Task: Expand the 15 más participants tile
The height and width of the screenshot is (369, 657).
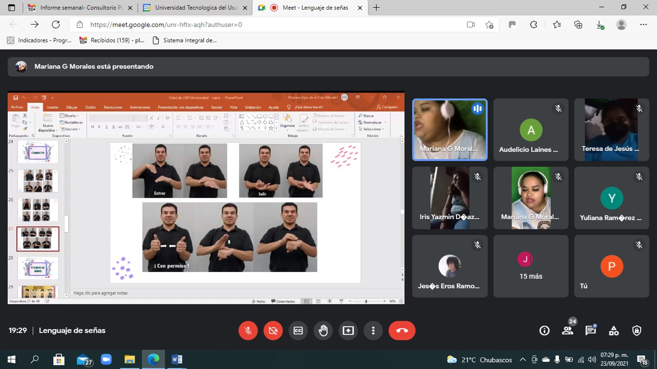Action: [530, 266]
